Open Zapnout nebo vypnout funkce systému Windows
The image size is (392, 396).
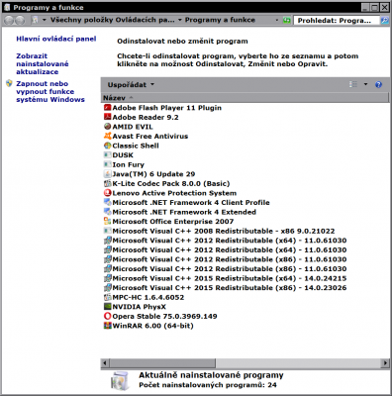click(50, 91)
